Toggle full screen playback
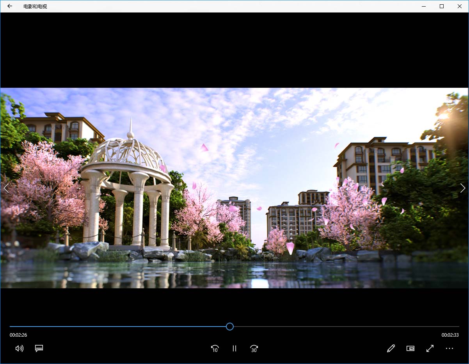Viewport: 469px width, 364px height. (x=430, y=348)
